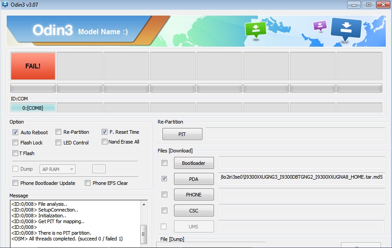Tick Phone Bootloader Update checkbox
This screenshot has width=392, height=248.
pyautogui.click(x=15, y=183)
